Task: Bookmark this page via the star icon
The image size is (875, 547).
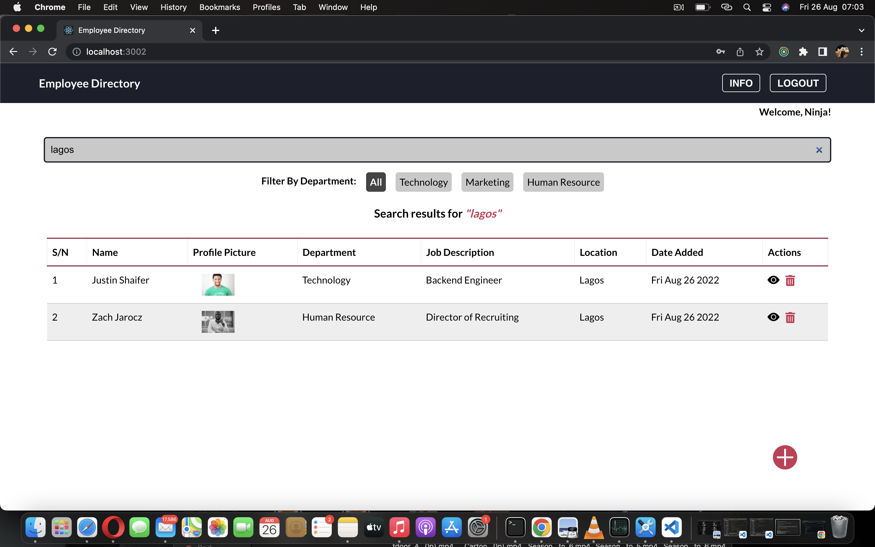Action: click(x=759, y=52)
